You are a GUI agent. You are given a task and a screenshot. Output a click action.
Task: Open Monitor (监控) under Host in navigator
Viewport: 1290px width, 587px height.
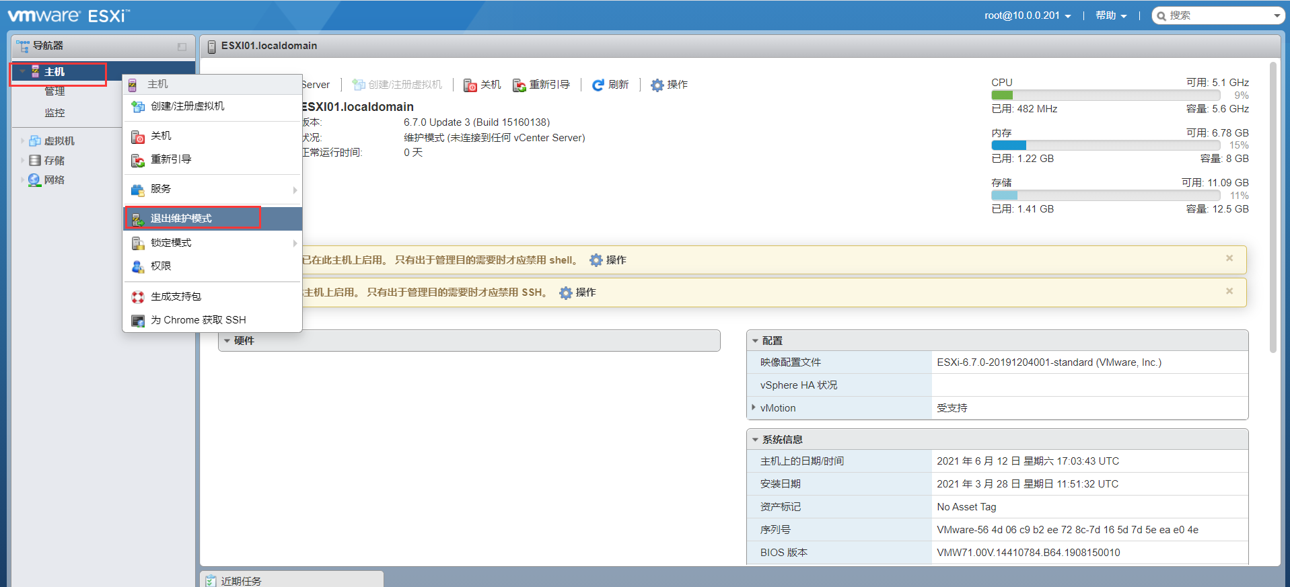55,113
